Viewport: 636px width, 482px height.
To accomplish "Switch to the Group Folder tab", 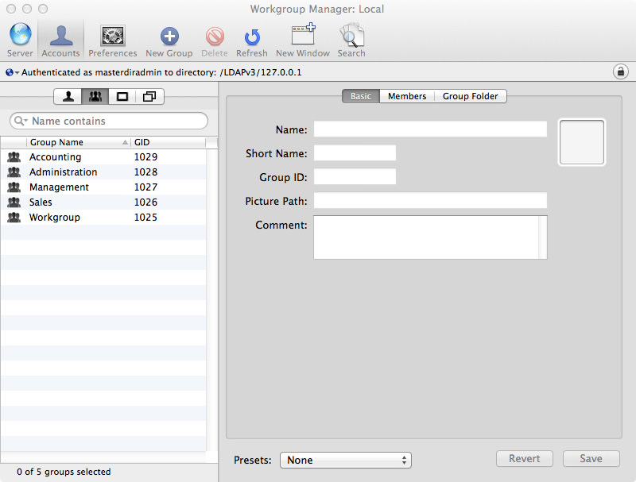I will pos(470,96).
